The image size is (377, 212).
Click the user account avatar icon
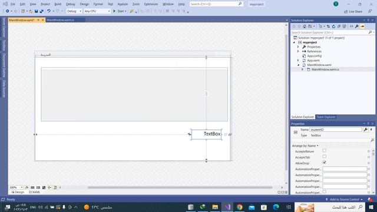336,4
